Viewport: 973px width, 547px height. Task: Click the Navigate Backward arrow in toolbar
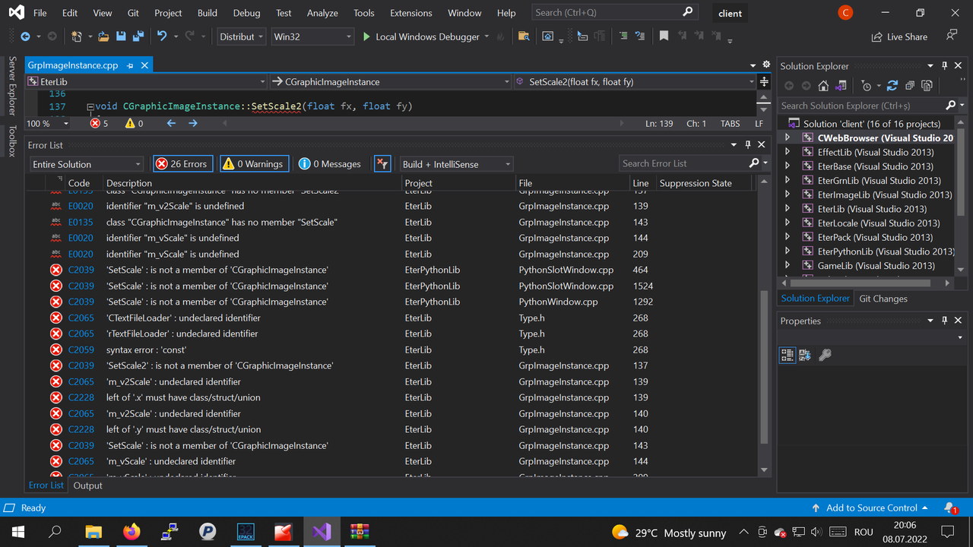25,36
